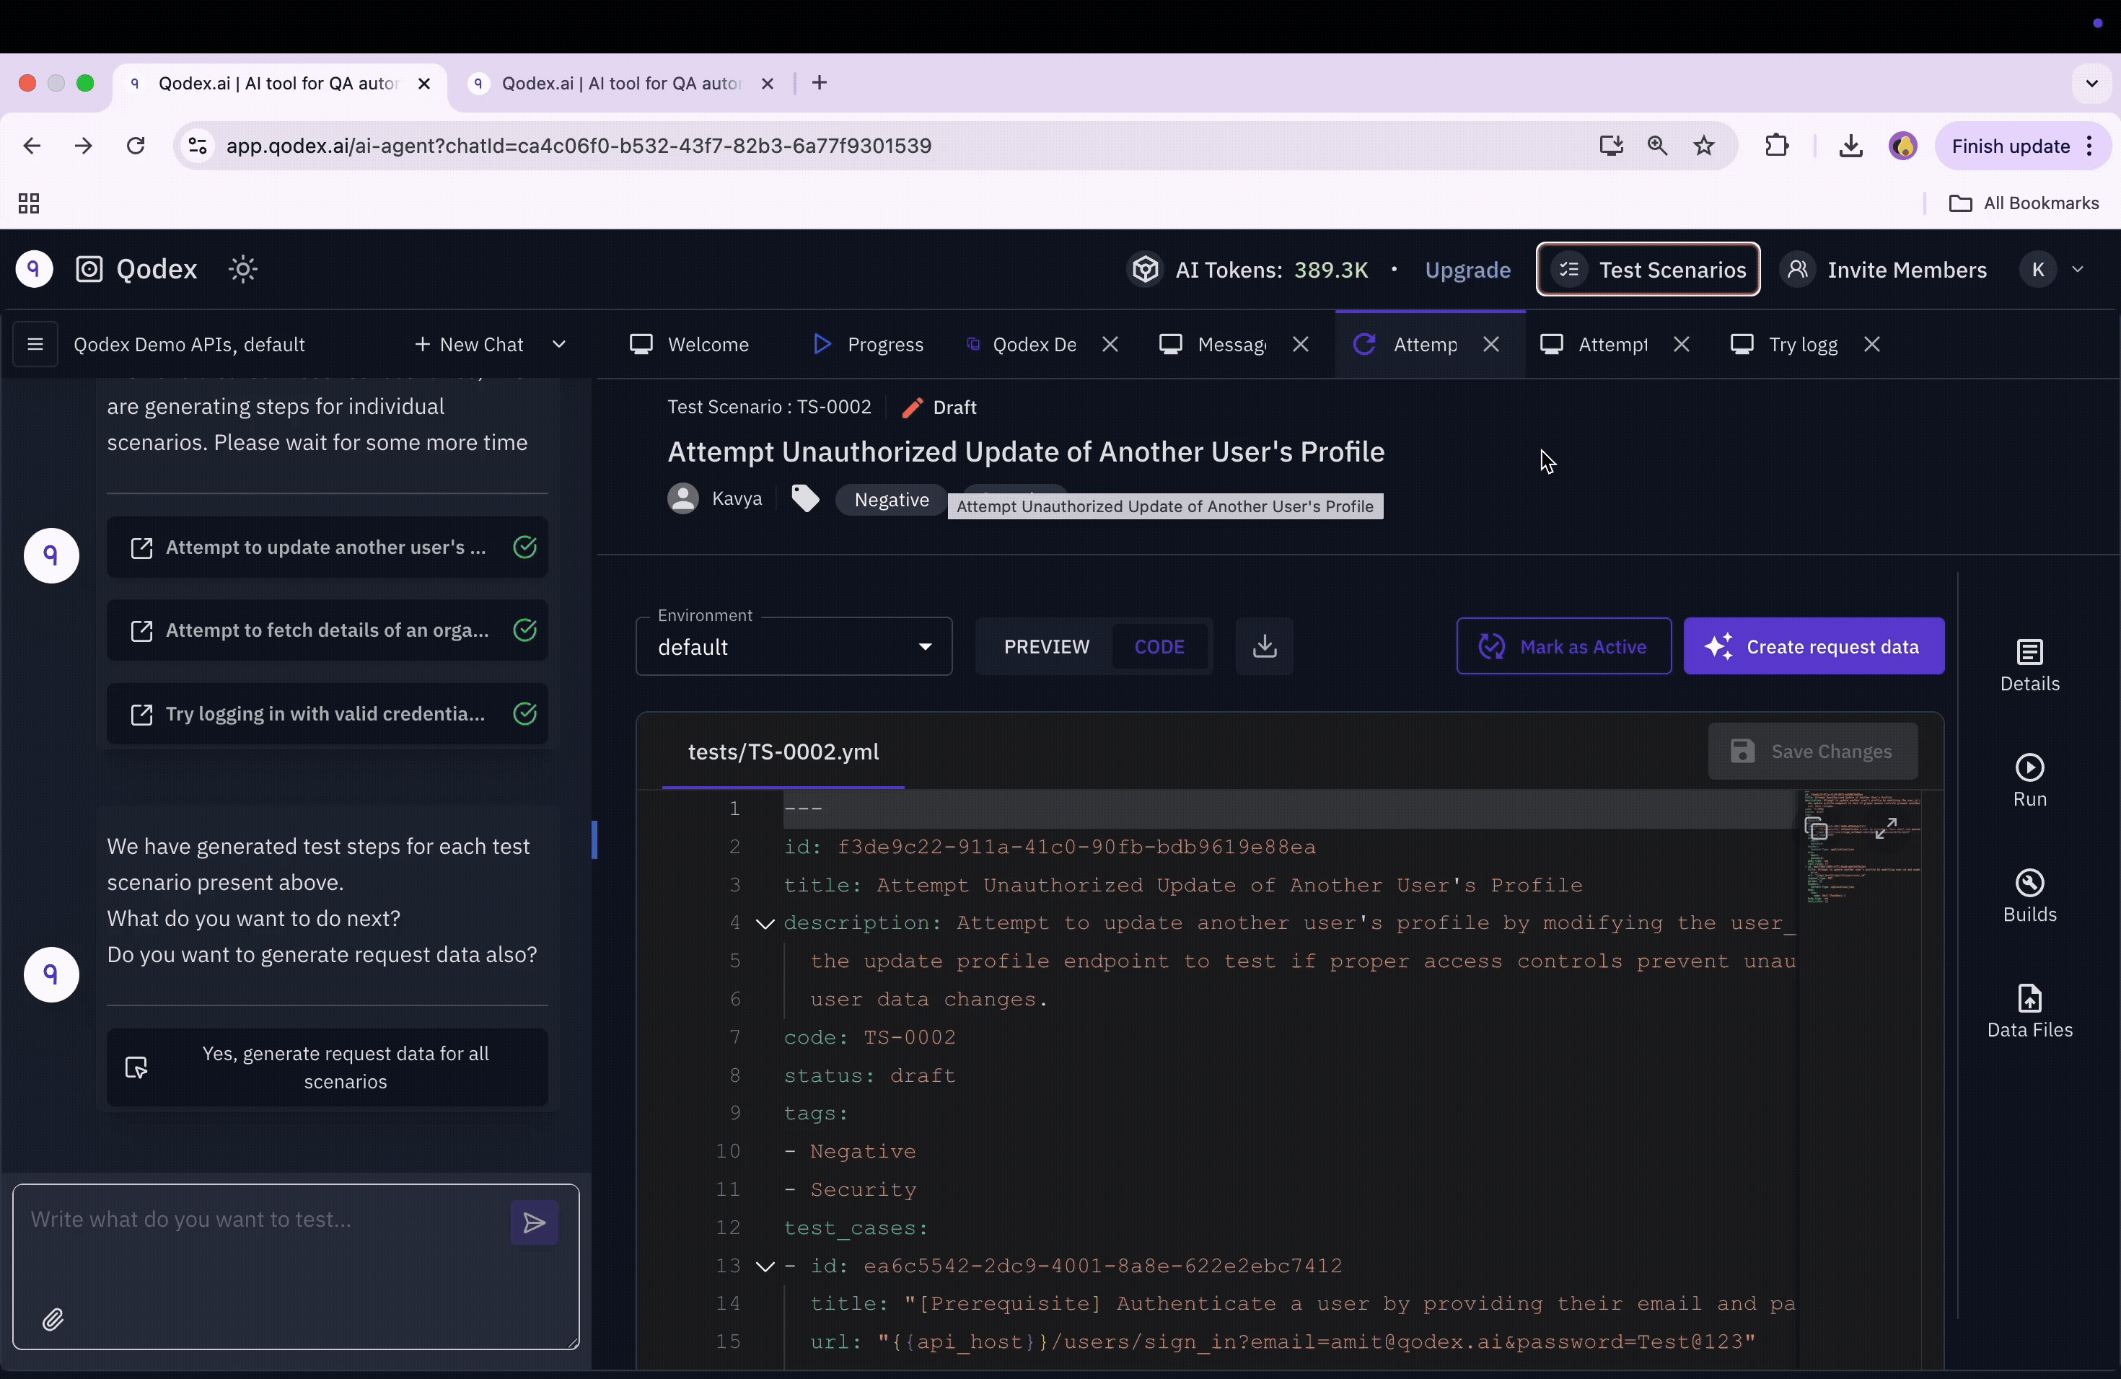Toggle light/dark theme sun icon

pyautogui.click(x=242, y=269)
